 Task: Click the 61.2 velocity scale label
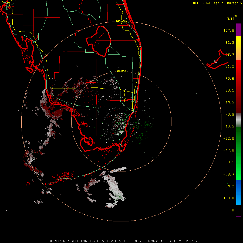(230, 66)
